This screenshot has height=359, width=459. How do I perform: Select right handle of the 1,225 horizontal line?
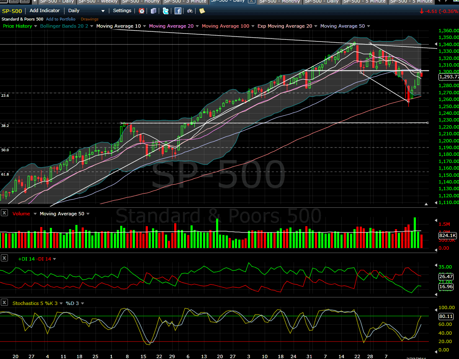(428, 123)
